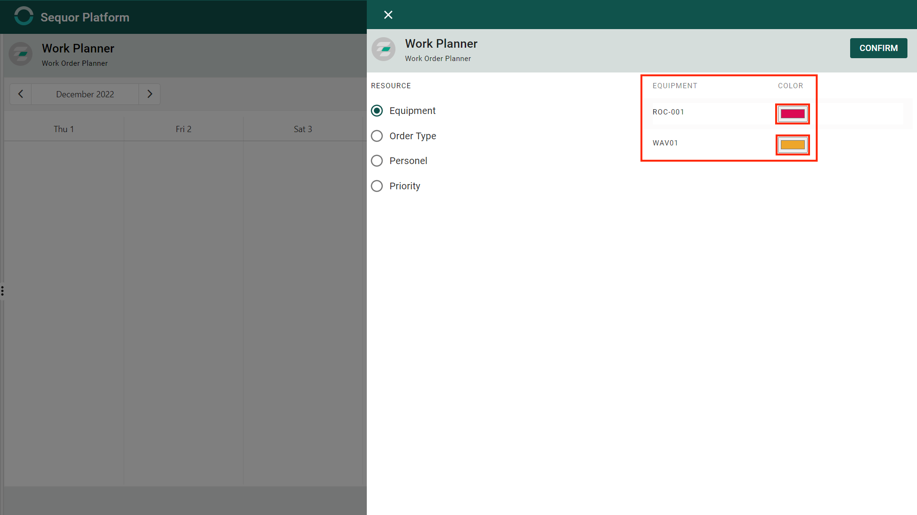
Task: Click the December 2022 month label
Action: [85, 94]
